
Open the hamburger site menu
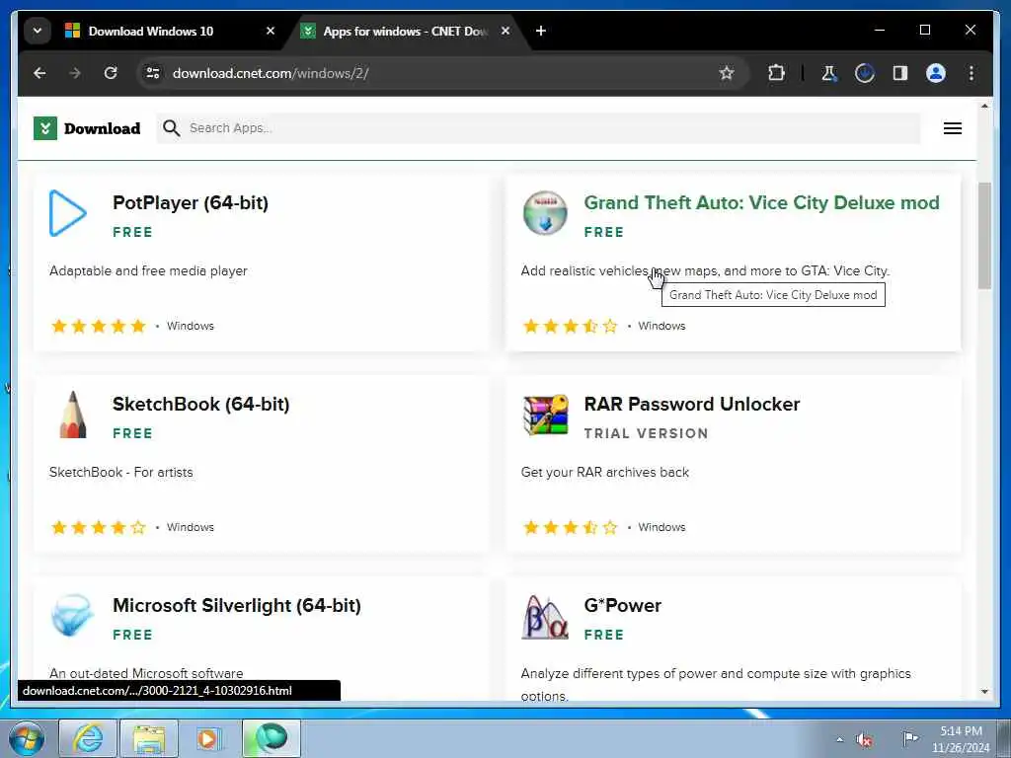[953, 128]
